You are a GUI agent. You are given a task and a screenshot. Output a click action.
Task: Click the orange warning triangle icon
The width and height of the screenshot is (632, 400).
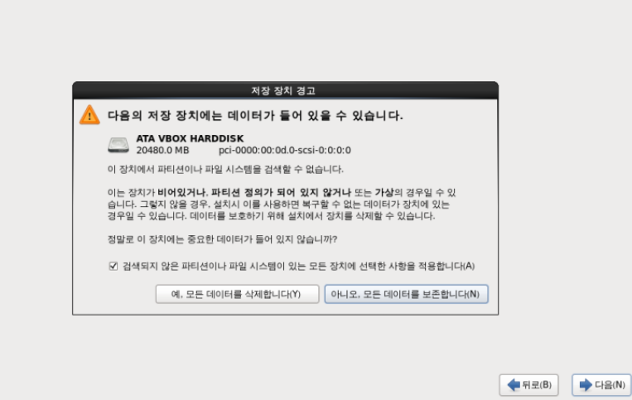[89, 115]
